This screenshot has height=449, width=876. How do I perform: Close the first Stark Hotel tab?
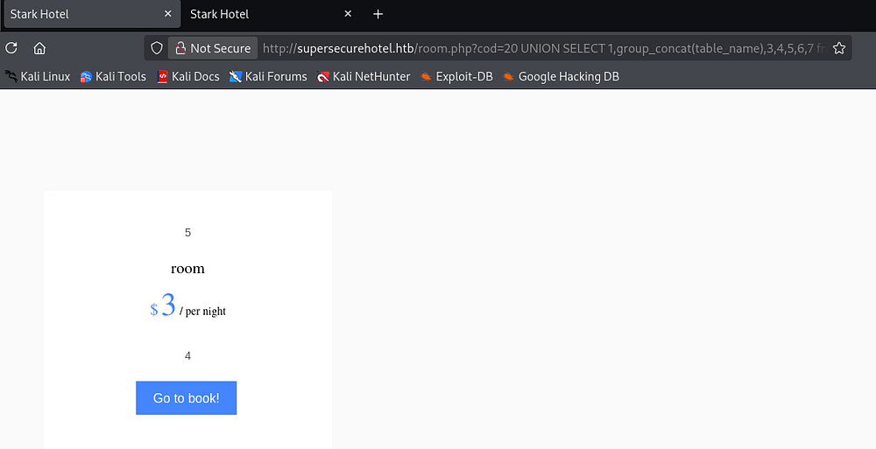pyautogui.click(x=168, y=14)
